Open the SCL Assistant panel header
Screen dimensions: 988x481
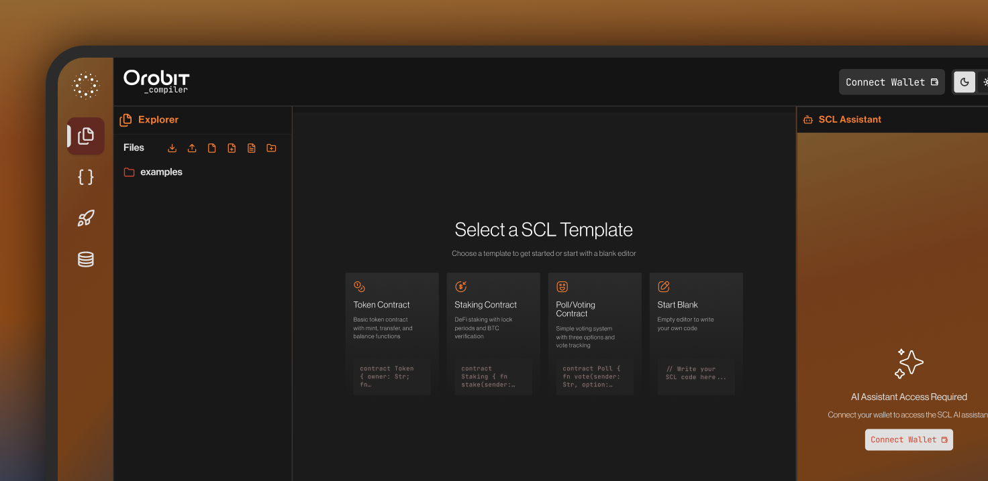point(850,119)
